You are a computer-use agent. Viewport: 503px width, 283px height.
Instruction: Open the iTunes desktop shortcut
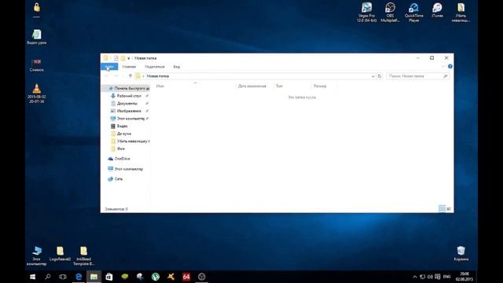[437, 10]
